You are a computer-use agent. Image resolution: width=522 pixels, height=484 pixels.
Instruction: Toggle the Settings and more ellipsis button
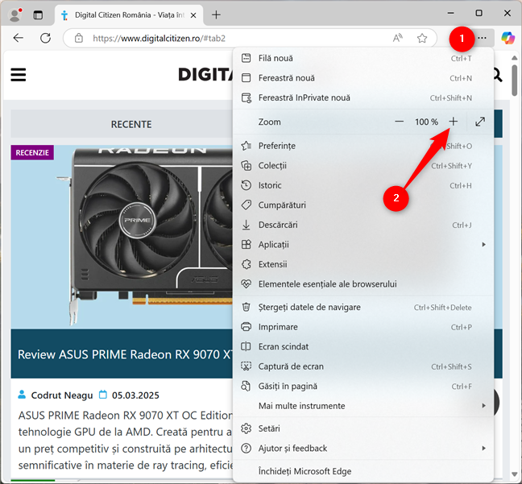pyautogui.click(x=482, y=38)
